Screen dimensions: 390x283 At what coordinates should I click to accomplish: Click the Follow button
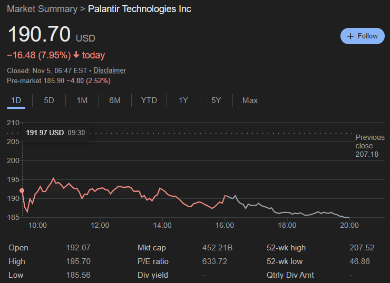point(362,36)
